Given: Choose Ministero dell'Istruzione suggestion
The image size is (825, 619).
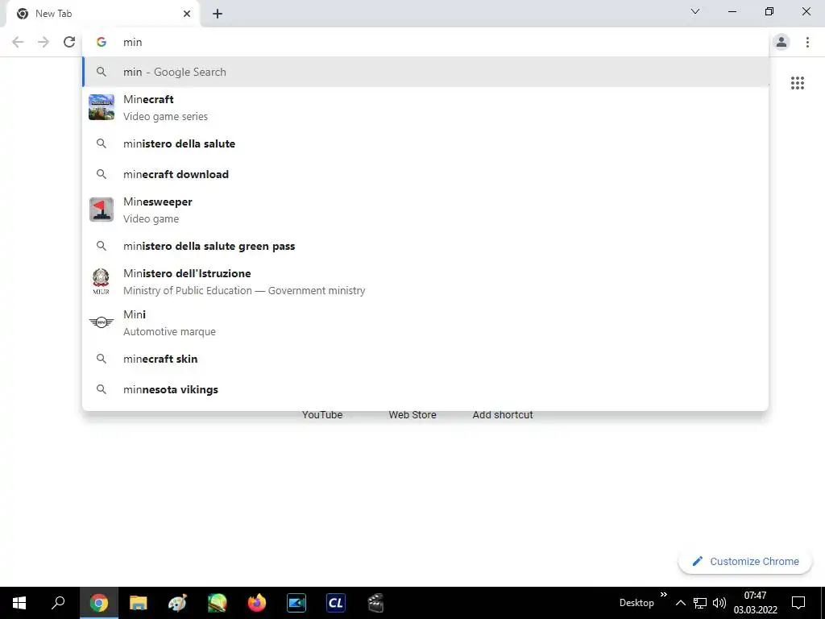Looking at the screenshot, I should pos(425,281).
